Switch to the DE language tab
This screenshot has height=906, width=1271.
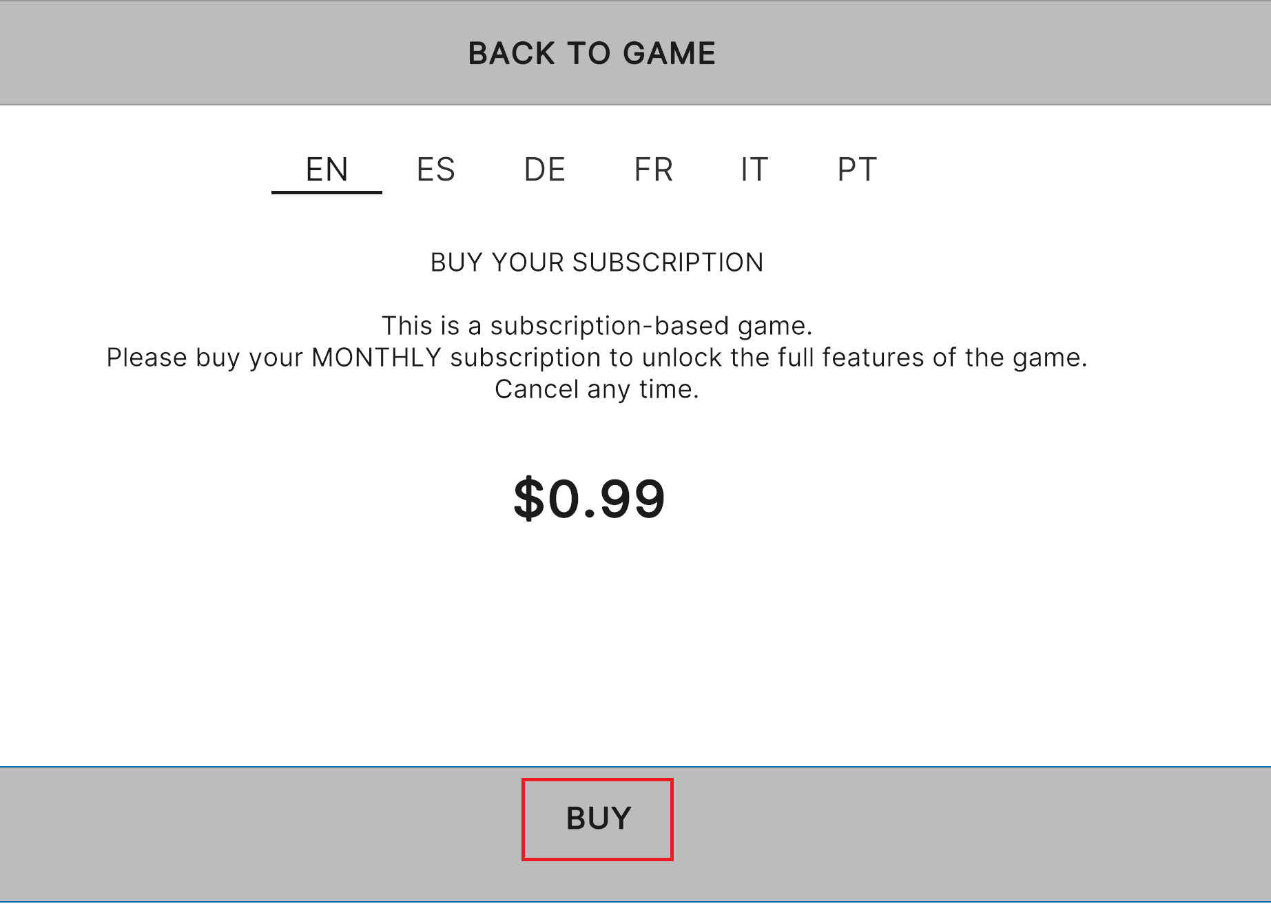click(544, 169)
